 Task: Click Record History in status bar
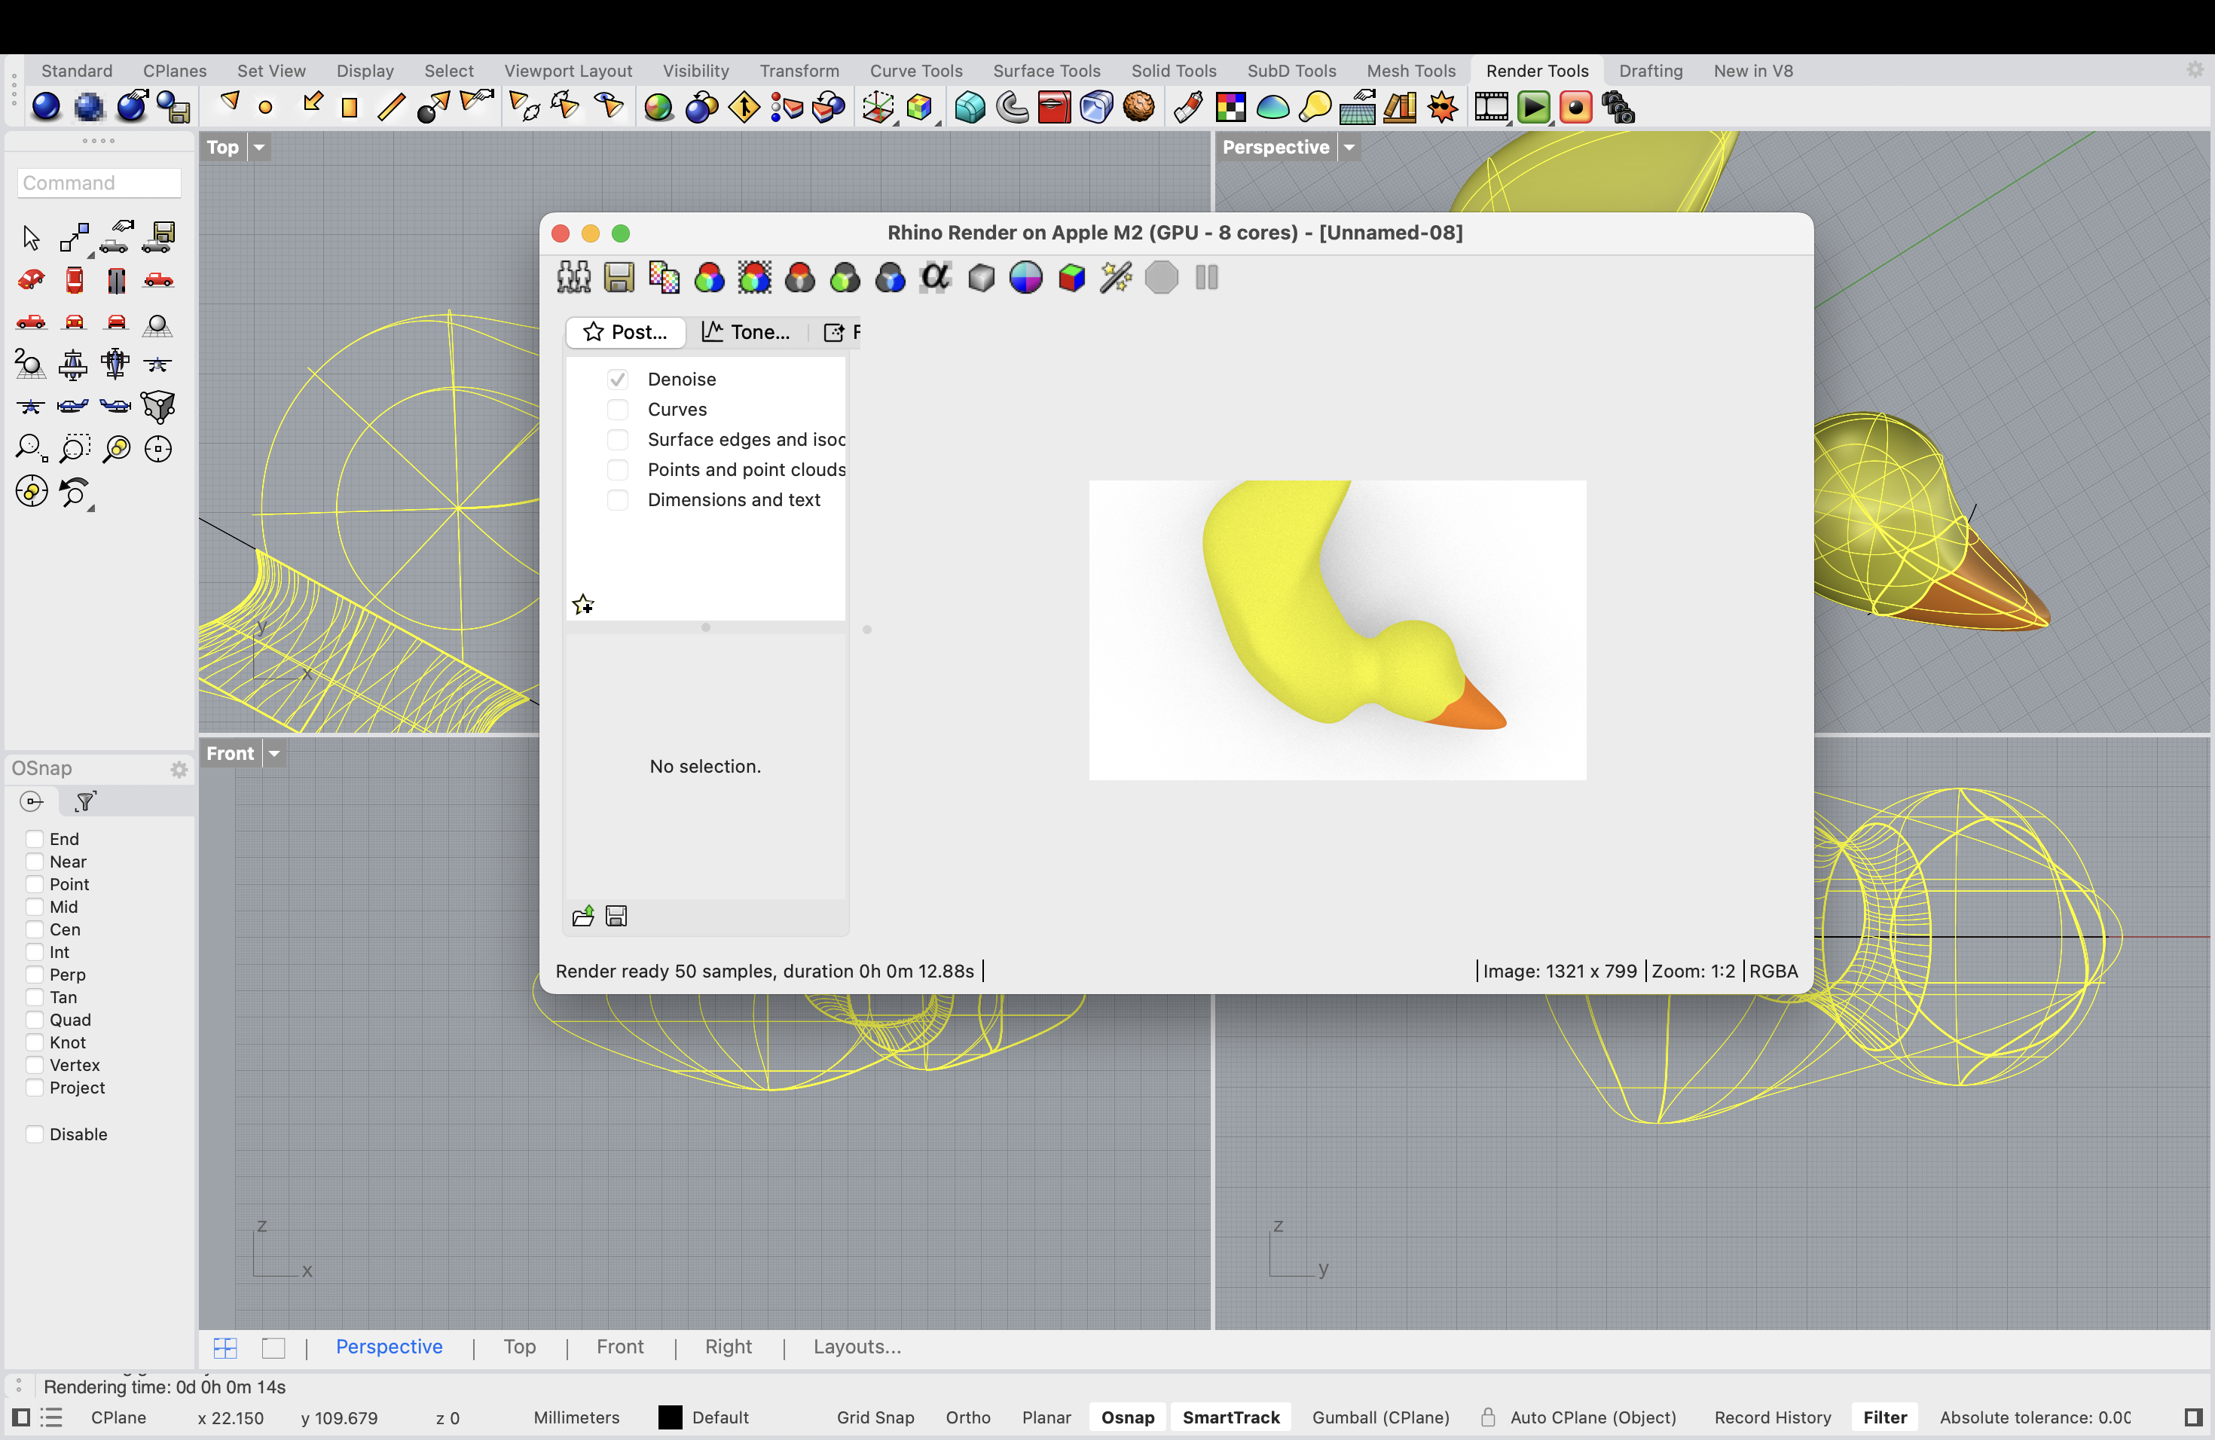[1772, 1417]
